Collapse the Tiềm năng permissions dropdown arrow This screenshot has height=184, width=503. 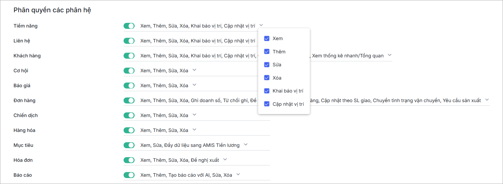(261, 25)
